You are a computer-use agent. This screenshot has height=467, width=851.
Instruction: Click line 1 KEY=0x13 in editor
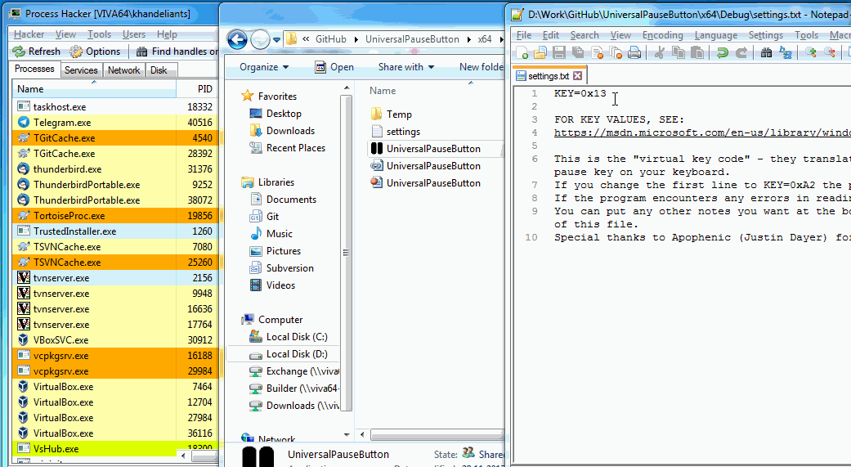tap(580, 93)
